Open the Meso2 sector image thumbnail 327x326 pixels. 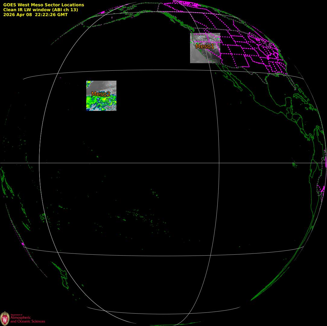101,96
